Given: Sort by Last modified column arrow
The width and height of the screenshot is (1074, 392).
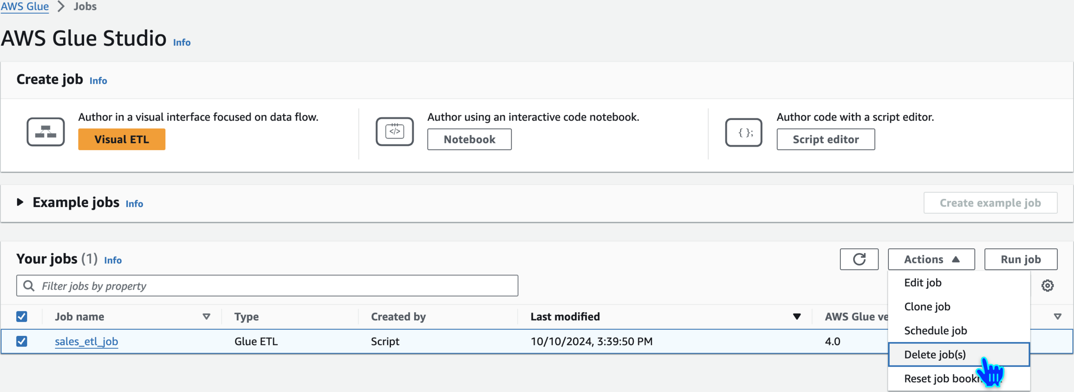Looking at the screenshot, I should pos(797,317).
